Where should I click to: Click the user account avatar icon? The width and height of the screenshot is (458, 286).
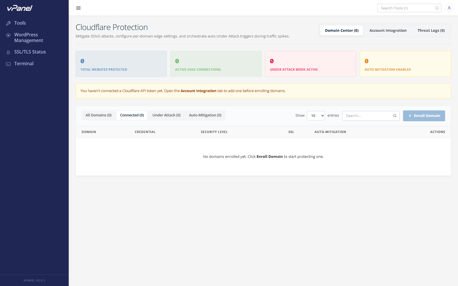[x=449, y=8]
